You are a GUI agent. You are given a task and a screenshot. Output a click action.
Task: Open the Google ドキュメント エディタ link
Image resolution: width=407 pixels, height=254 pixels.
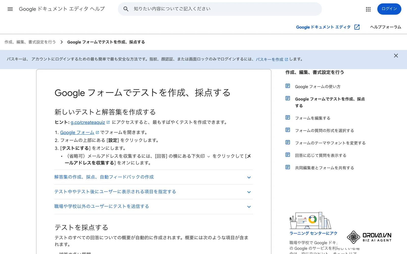323,27
